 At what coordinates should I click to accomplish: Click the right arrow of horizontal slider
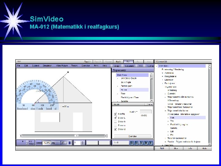[x=106, y=136]
